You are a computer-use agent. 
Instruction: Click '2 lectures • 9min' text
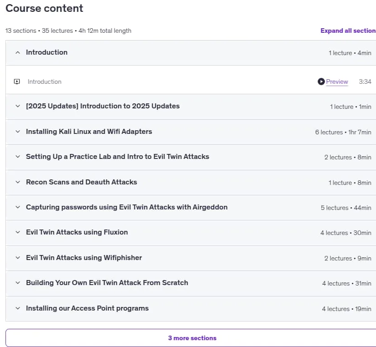click(348, 258)
